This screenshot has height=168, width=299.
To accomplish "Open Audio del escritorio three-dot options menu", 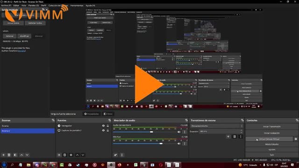I will coord(185,132).
